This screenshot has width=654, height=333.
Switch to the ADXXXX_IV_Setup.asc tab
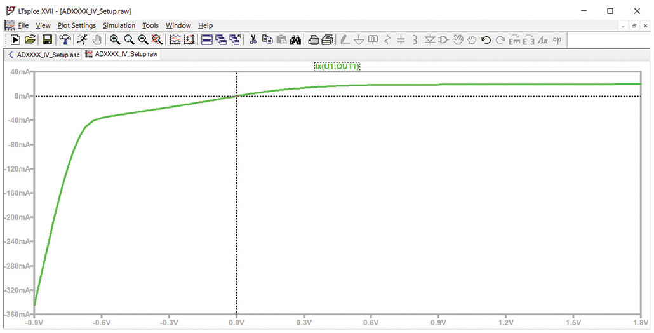tap(43, 55)
